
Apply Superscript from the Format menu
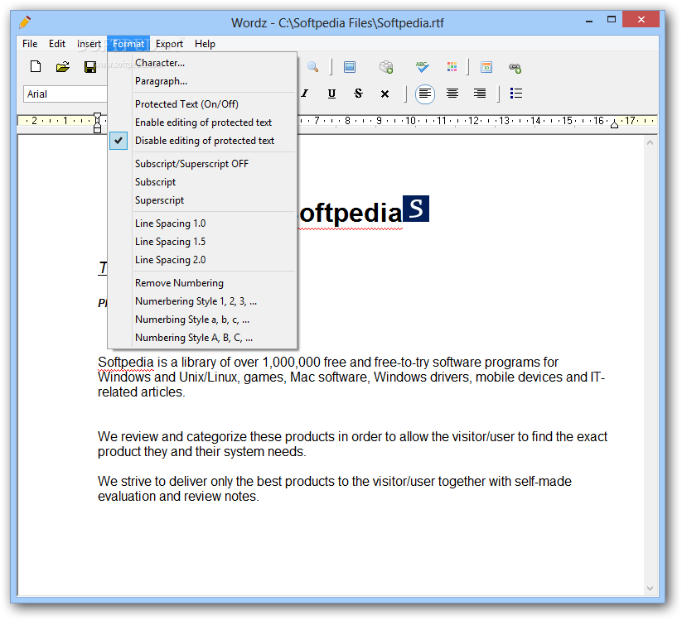[203, 200]
